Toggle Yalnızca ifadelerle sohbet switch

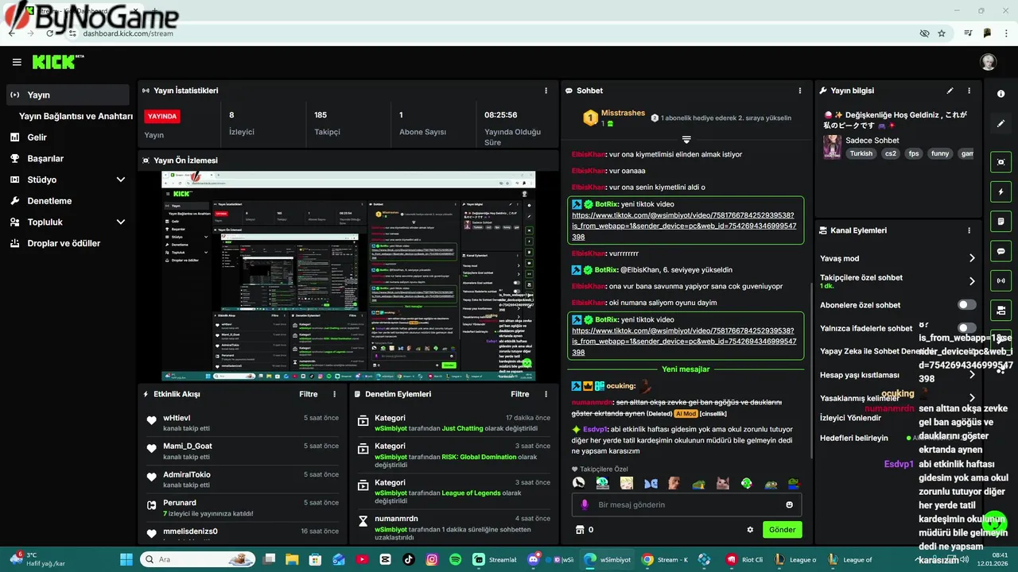pyautogui.click(x=966, y=328)
